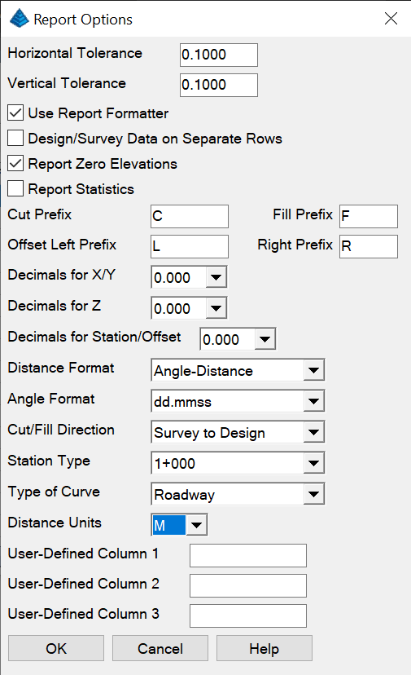
Task: Click the Horizontal Tolerance field
Action: pyautogui.click(x=219, y=55)
